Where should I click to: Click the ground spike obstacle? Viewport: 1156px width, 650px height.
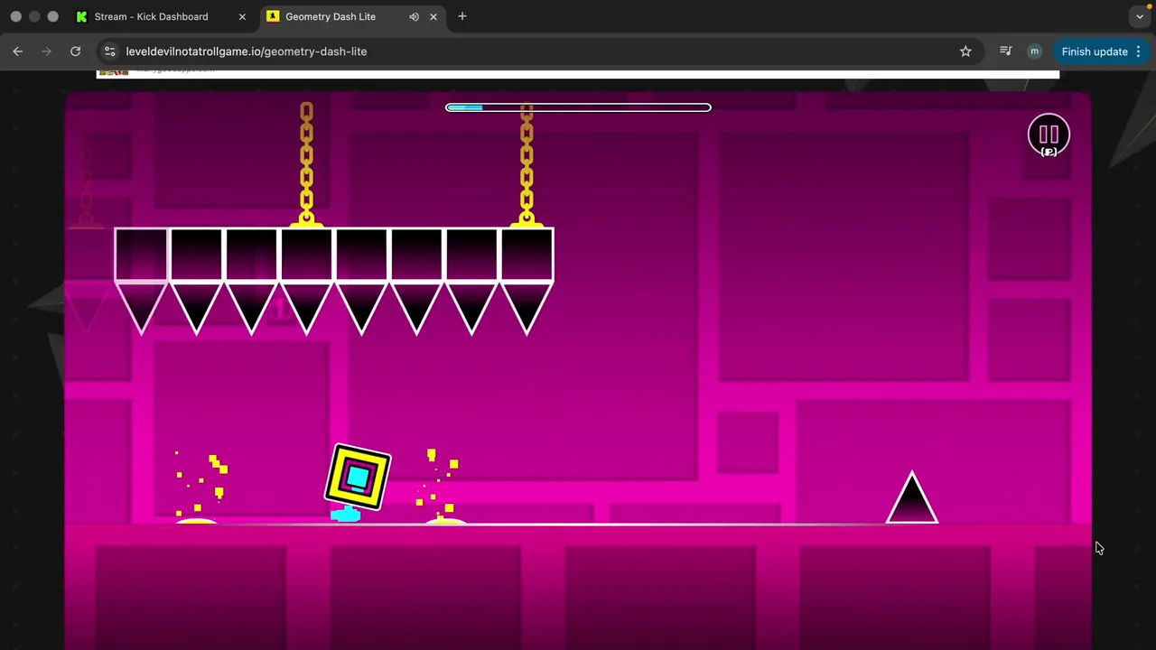(x=912, y=497)
